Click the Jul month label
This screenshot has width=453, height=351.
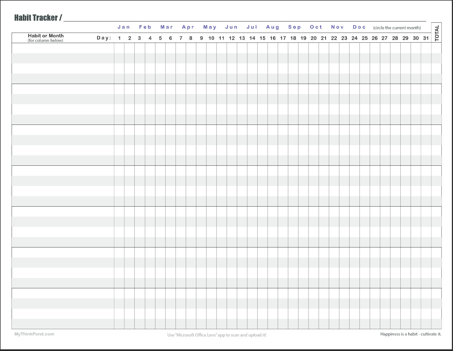coord(252,27)
